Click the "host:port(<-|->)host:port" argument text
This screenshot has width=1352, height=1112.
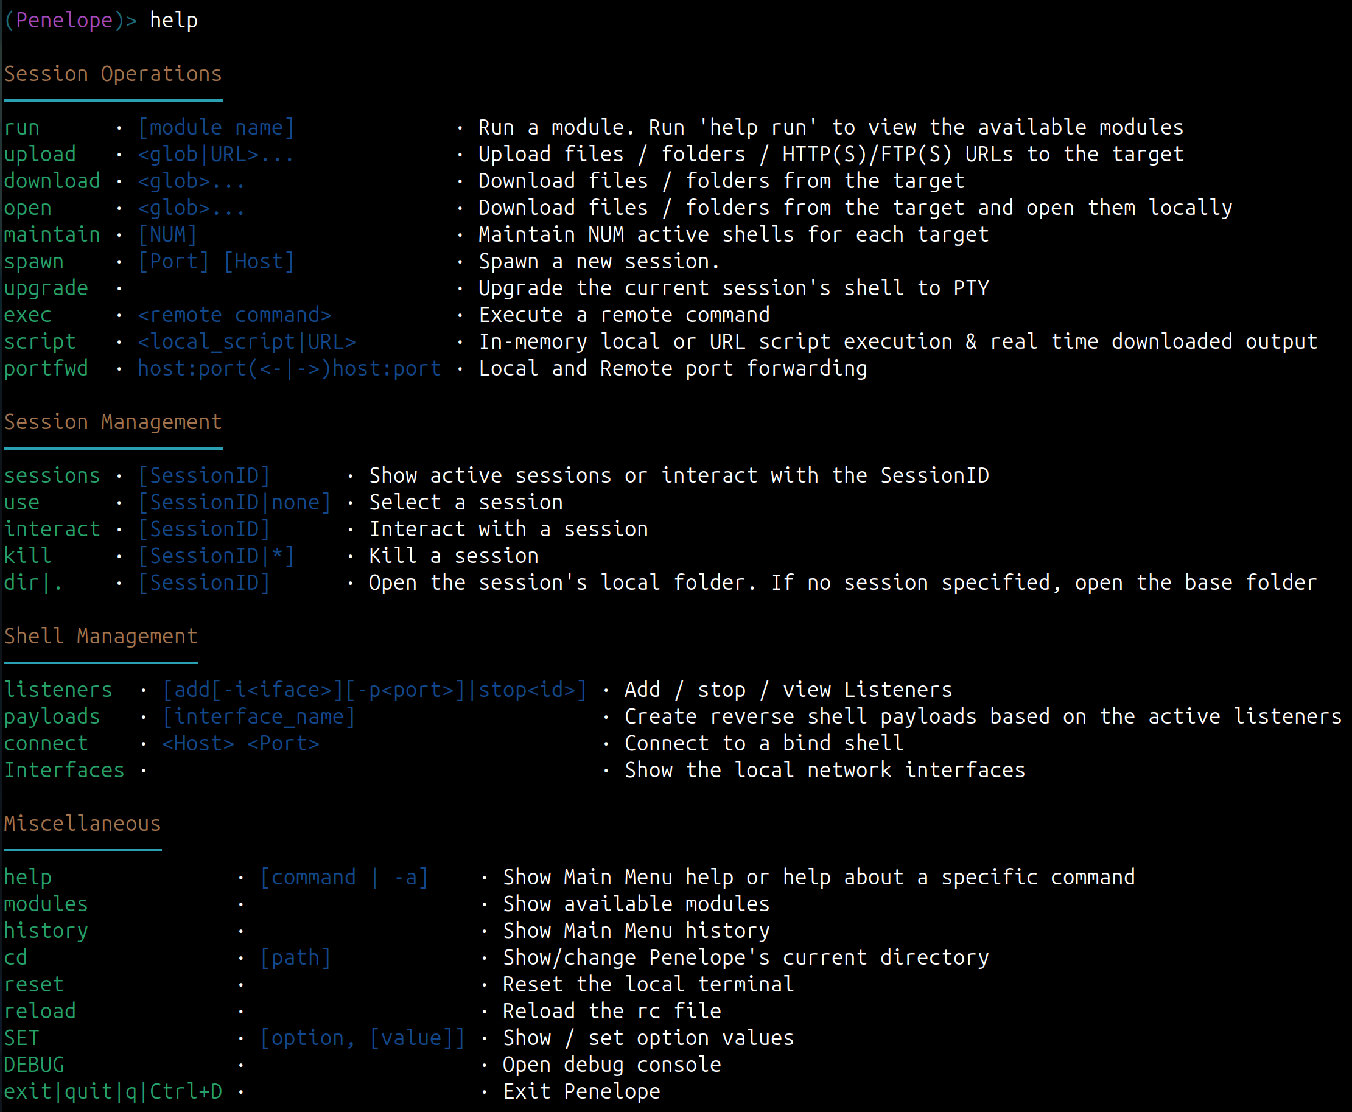click(x=290, y=369)
